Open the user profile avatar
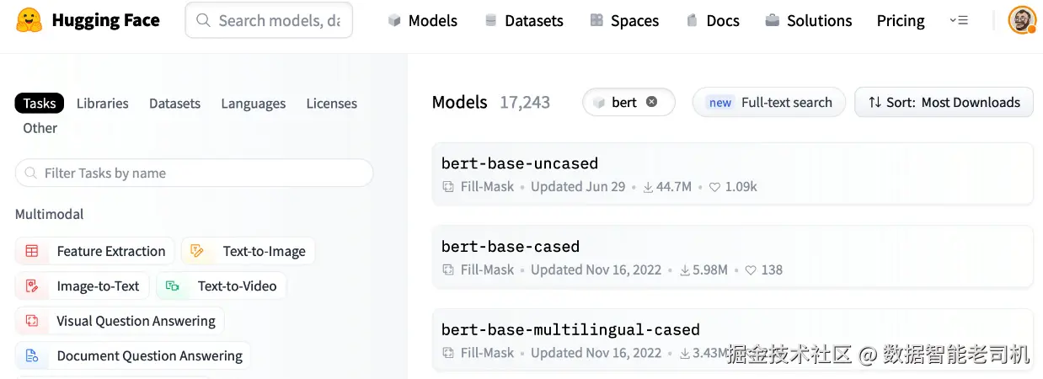This screenshot has width=1043, height=379. (x=1022, y=21)
